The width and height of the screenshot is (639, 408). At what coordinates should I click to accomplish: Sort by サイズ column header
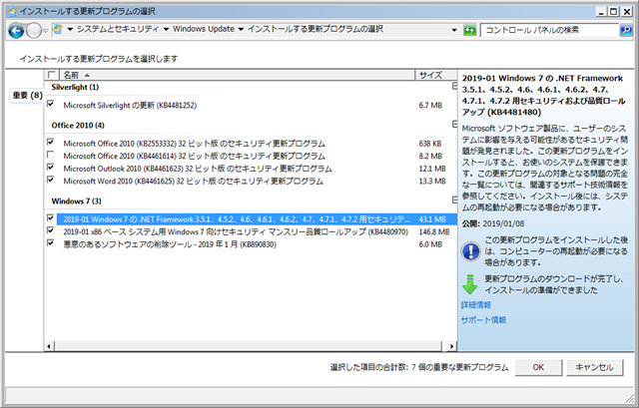435,75
